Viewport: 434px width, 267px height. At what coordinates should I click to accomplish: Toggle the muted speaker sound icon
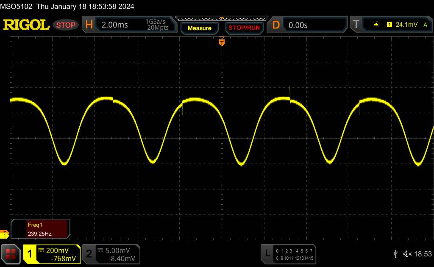pos(407,254)
